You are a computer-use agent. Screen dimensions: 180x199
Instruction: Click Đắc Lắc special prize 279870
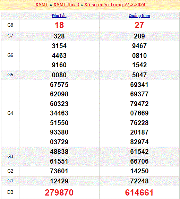pos(59,192)
